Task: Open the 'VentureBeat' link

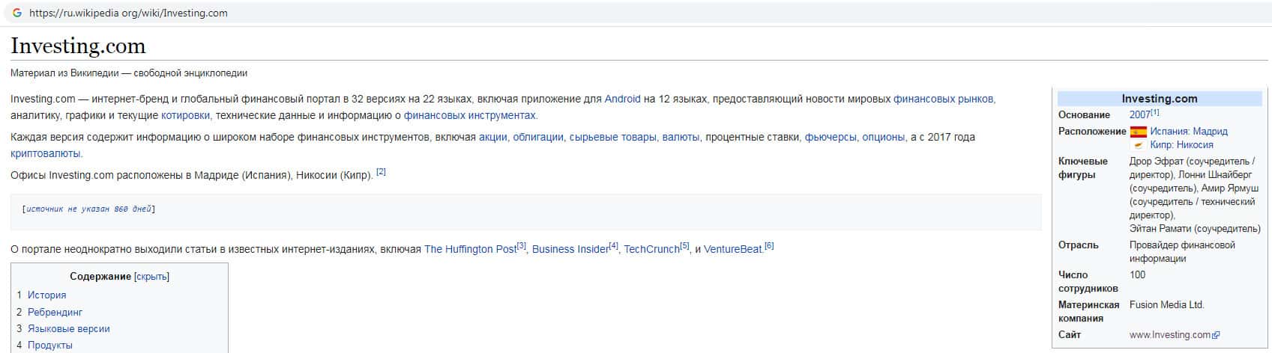Action: (733, 249)
